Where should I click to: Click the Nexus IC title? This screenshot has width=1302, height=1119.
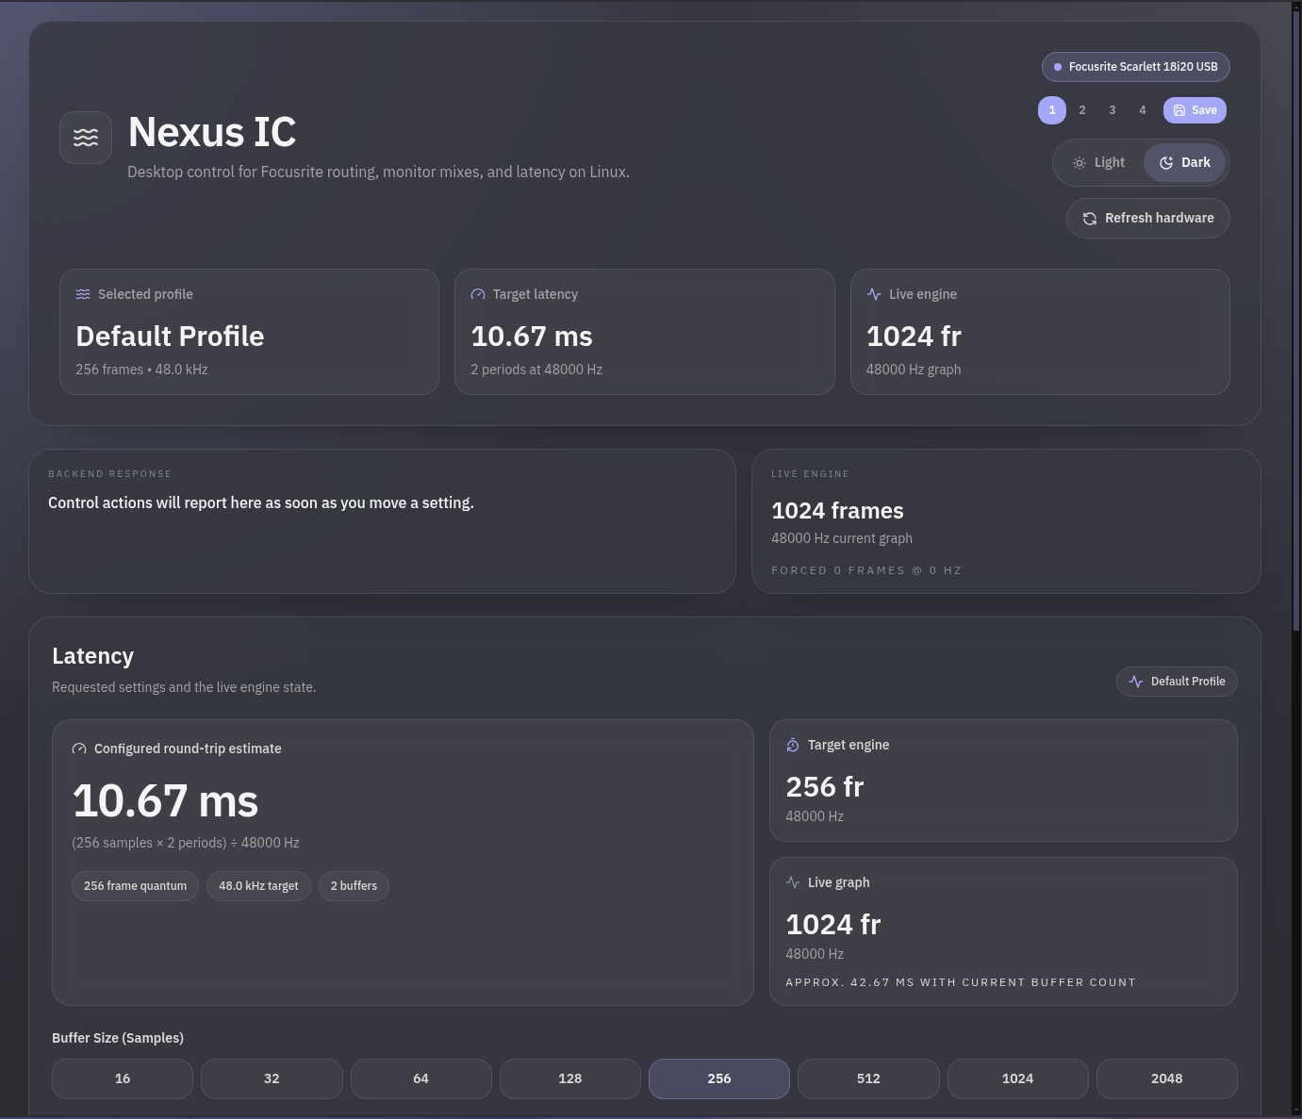point(212,132)
